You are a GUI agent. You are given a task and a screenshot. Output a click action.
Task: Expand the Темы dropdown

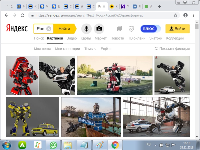point(90,49)
